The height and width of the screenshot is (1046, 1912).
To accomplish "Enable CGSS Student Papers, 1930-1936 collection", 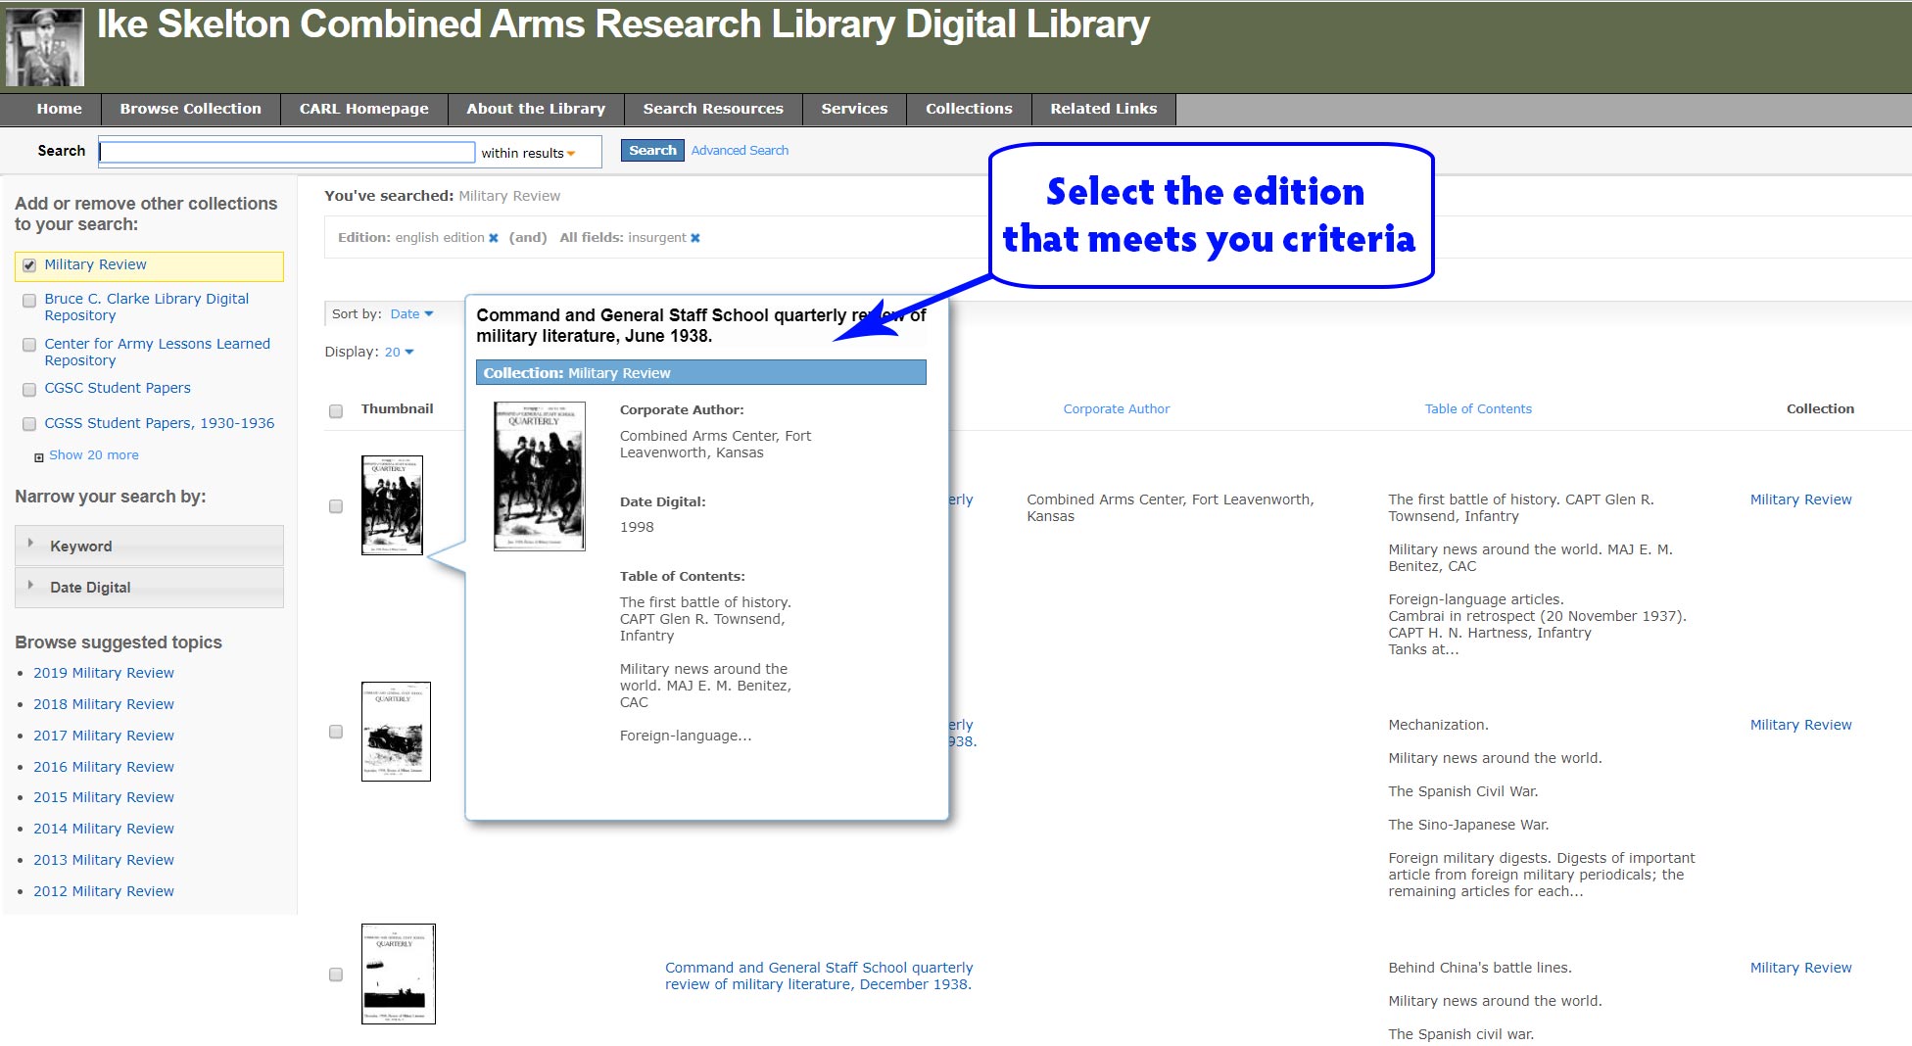I will pos(29,424).
